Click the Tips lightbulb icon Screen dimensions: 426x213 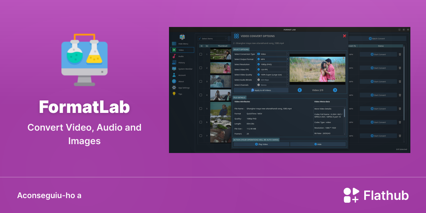(174, 94)
